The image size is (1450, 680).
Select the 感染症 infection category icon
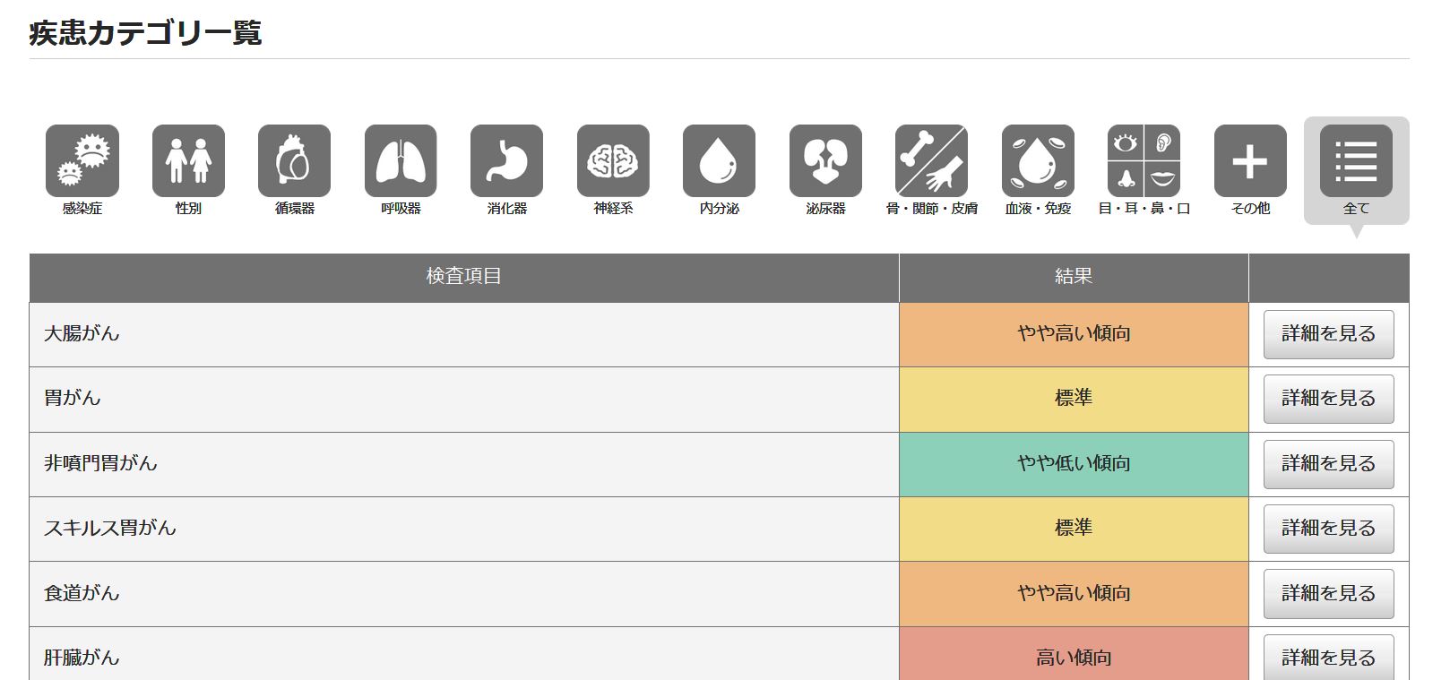point(82,161)
